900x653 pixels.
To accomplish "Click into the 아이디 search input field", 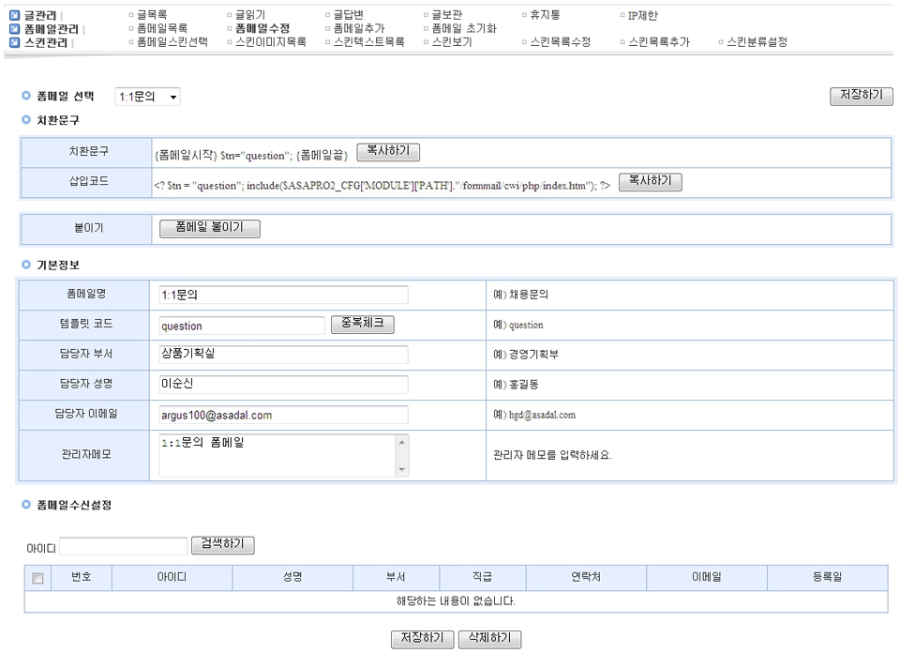I will coord(124,546).
